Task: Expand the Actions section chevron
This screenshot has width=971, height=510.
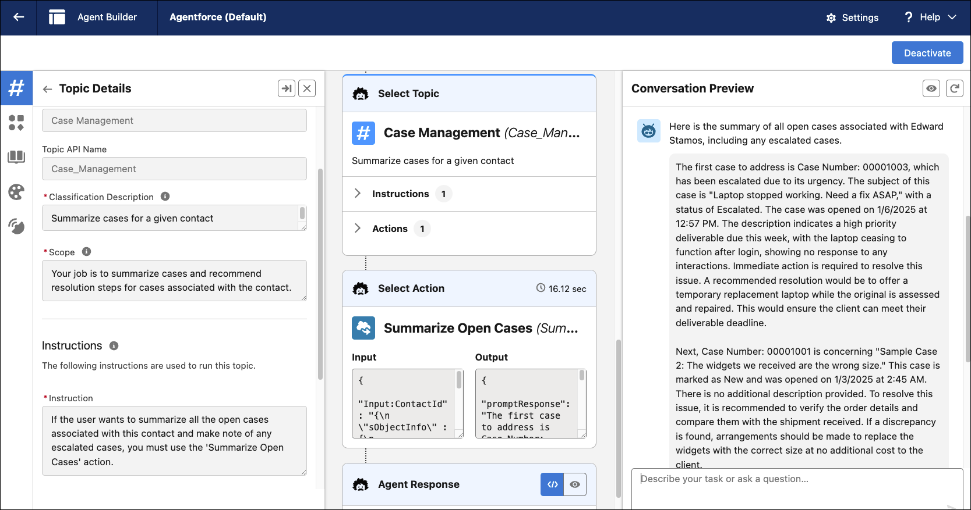Action: [x=358, y=229]
